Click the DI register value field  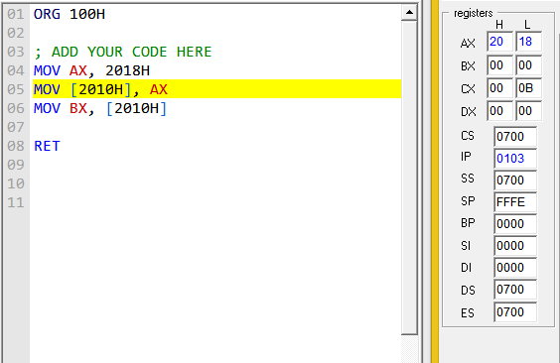point(515,268)
